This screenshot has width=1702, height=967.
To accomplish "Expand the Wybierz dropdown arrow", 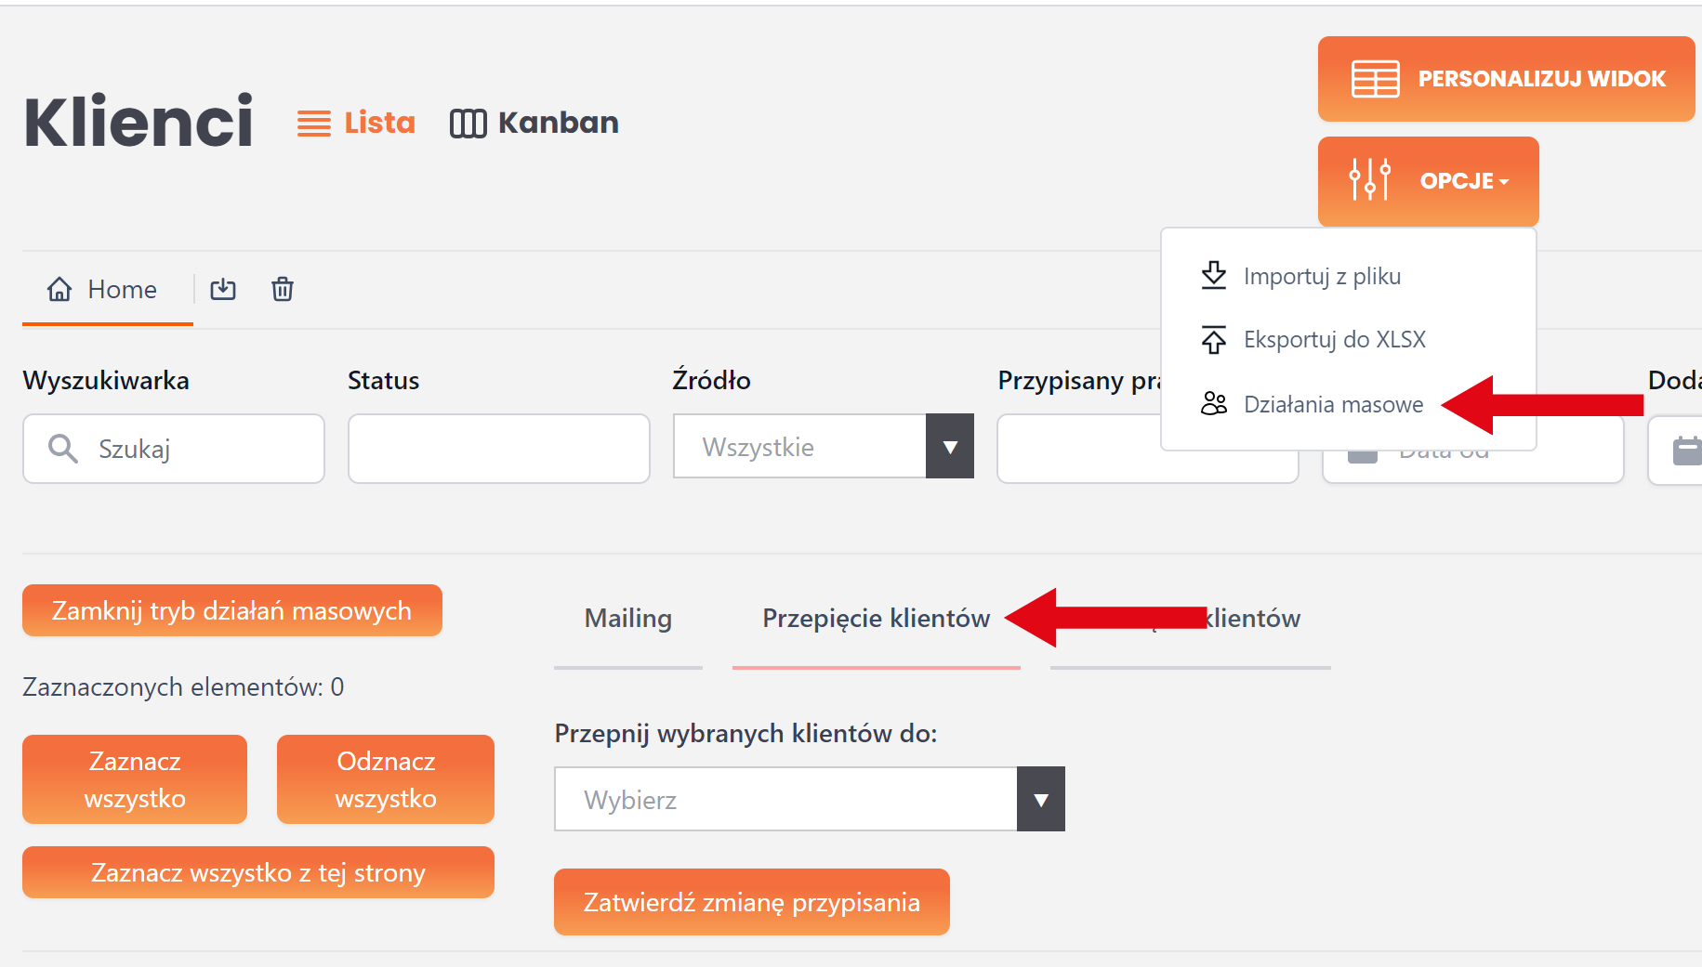I will (1040, 800).
